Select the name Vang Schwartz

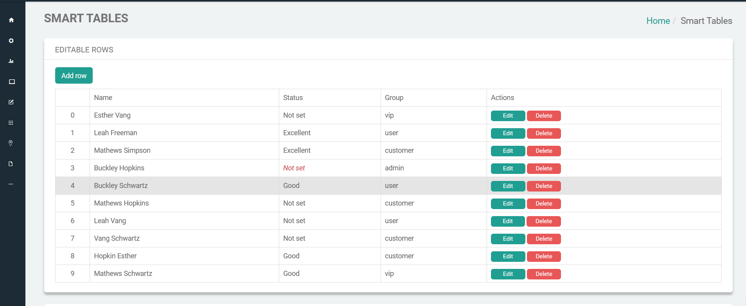(x=117, y=238)
